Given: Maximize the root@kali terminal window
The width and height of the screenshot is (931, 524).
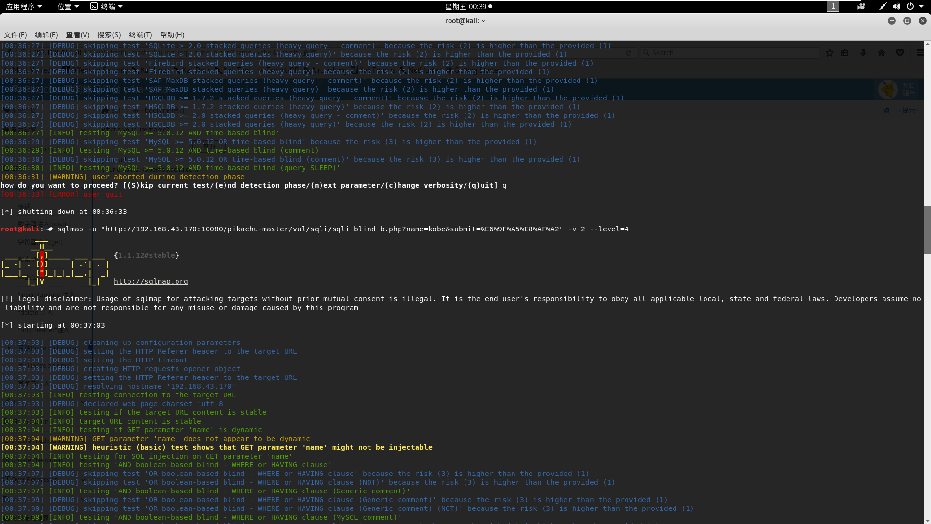Looking at the screenshot, I should point(907,21).
